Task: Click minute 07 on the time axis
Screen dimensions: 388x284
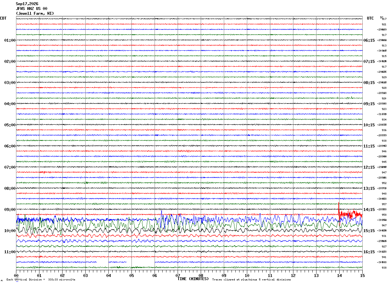Action: point(178,276)
